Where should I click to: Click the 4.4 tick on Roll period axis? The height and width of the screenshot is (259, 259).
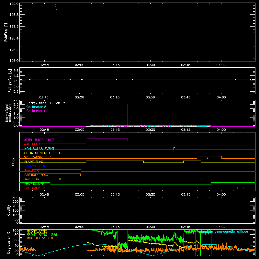pyautogui.click(x=16, y=70)
